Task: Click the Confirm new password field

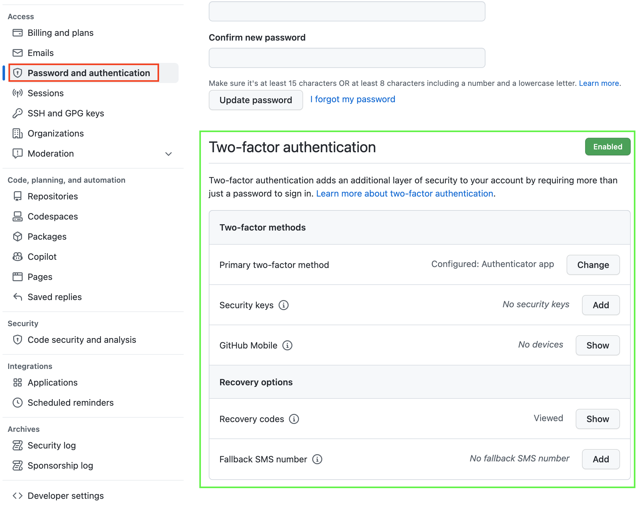Action: pos(347,58)
